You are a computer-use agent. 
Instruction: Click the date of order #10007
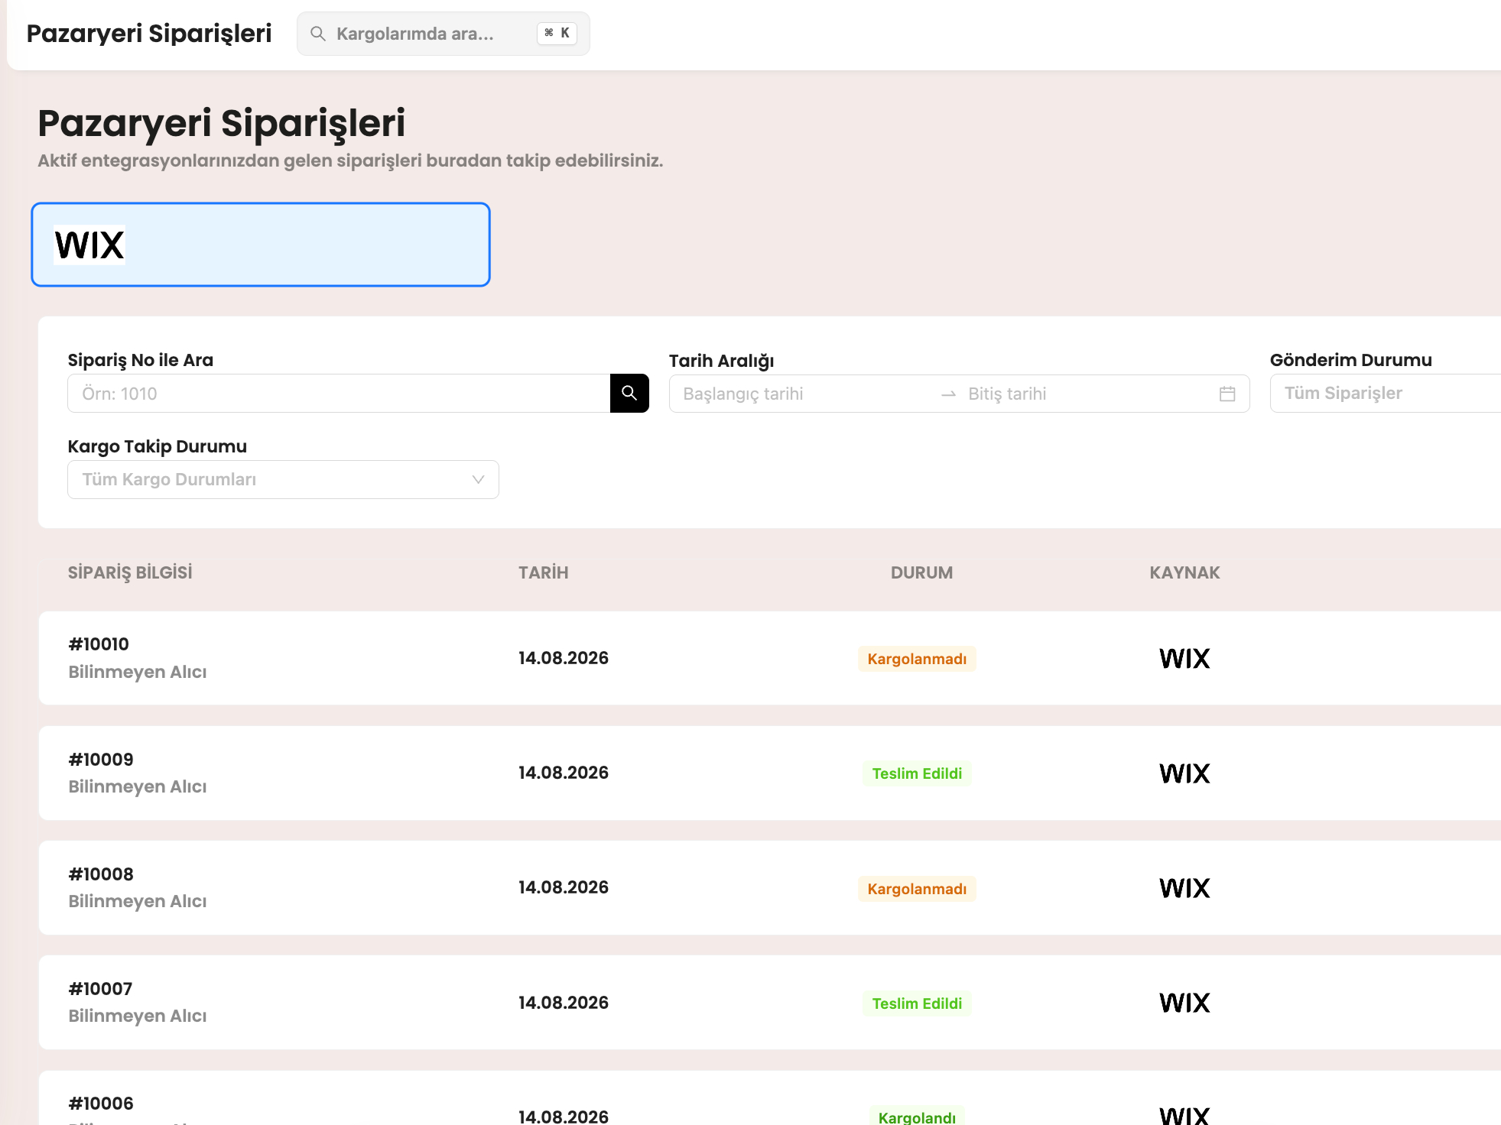coord(564,1003)
